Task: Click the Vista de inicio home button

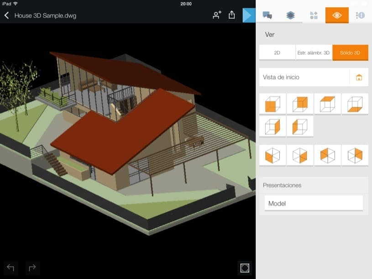Action: (359, 77)
